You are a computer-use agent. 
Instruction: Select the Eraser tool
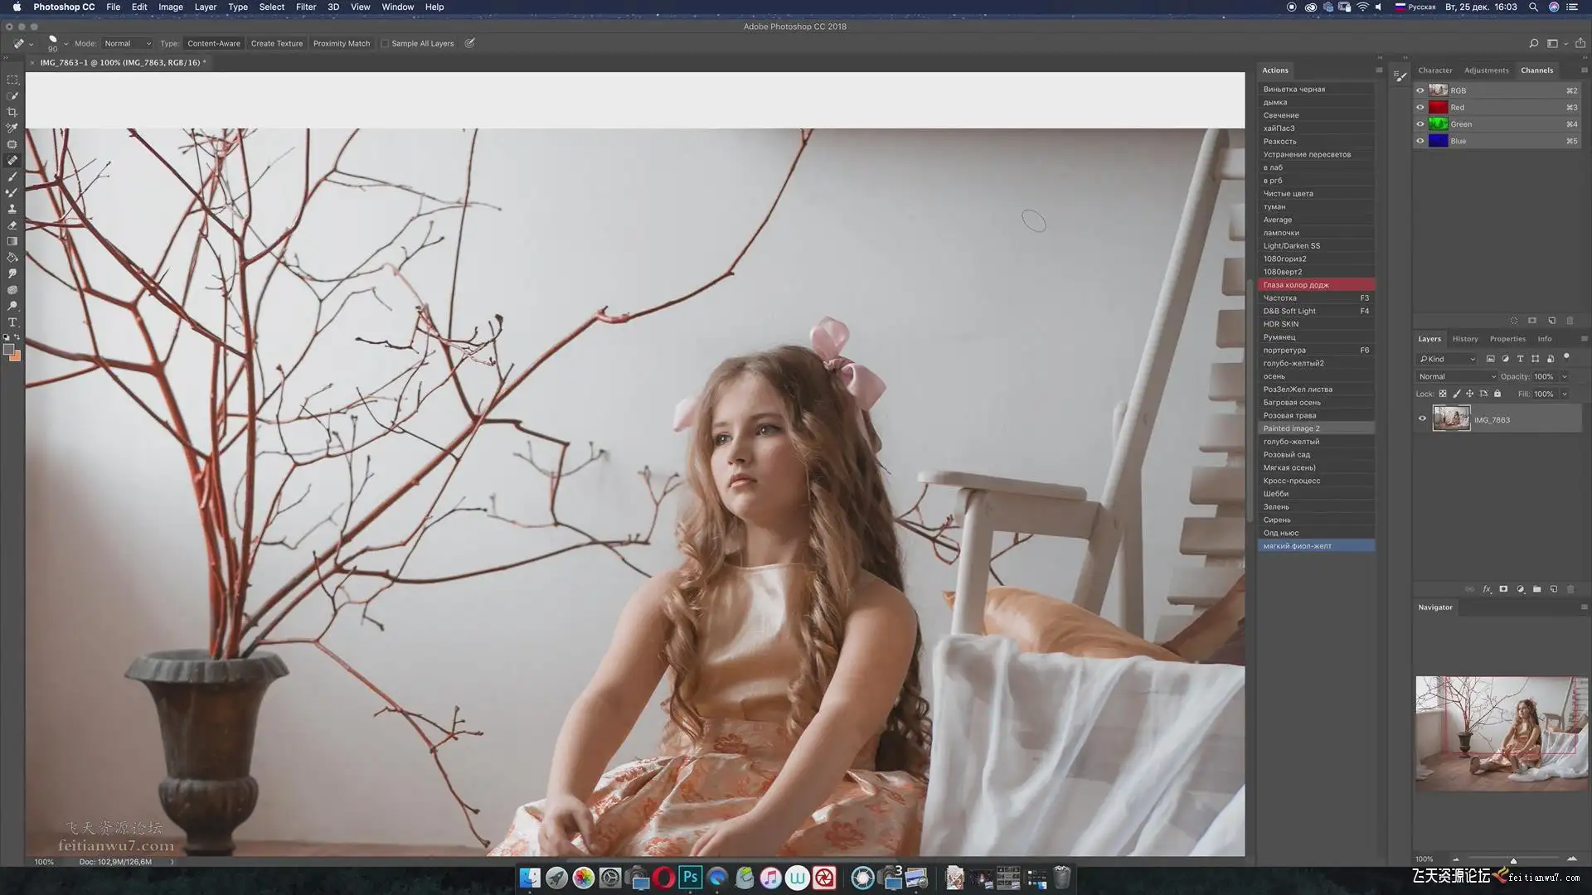tap(12, 225)
